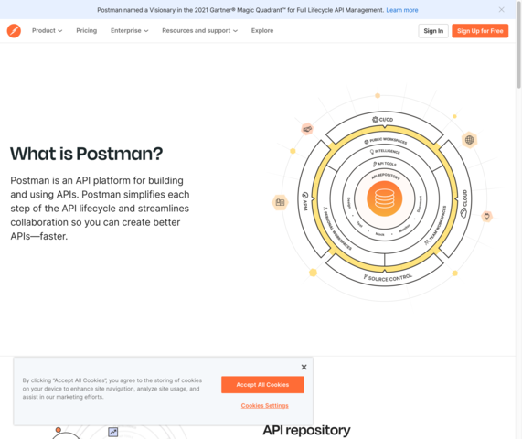
Task: Dismiss the Gartner announcement bar
Action: click(x=501, y=10)
